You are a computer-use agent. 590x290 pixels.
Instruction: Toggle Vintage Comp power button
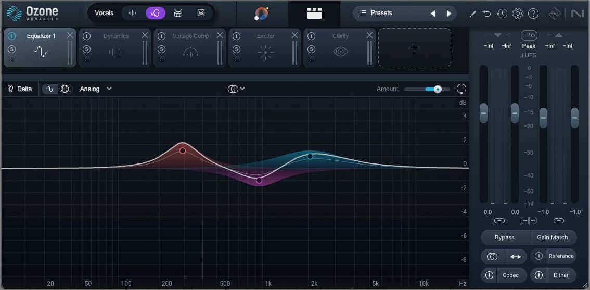[162, 36]
